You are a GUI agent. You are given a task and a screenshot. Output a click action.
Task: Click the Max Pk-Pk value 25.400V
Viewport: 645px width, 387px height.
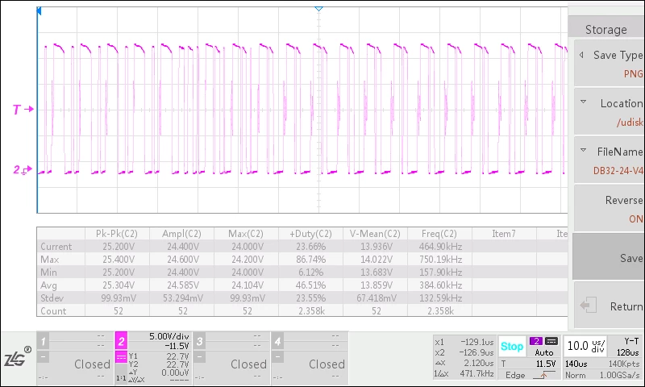[x=119, y=260]
